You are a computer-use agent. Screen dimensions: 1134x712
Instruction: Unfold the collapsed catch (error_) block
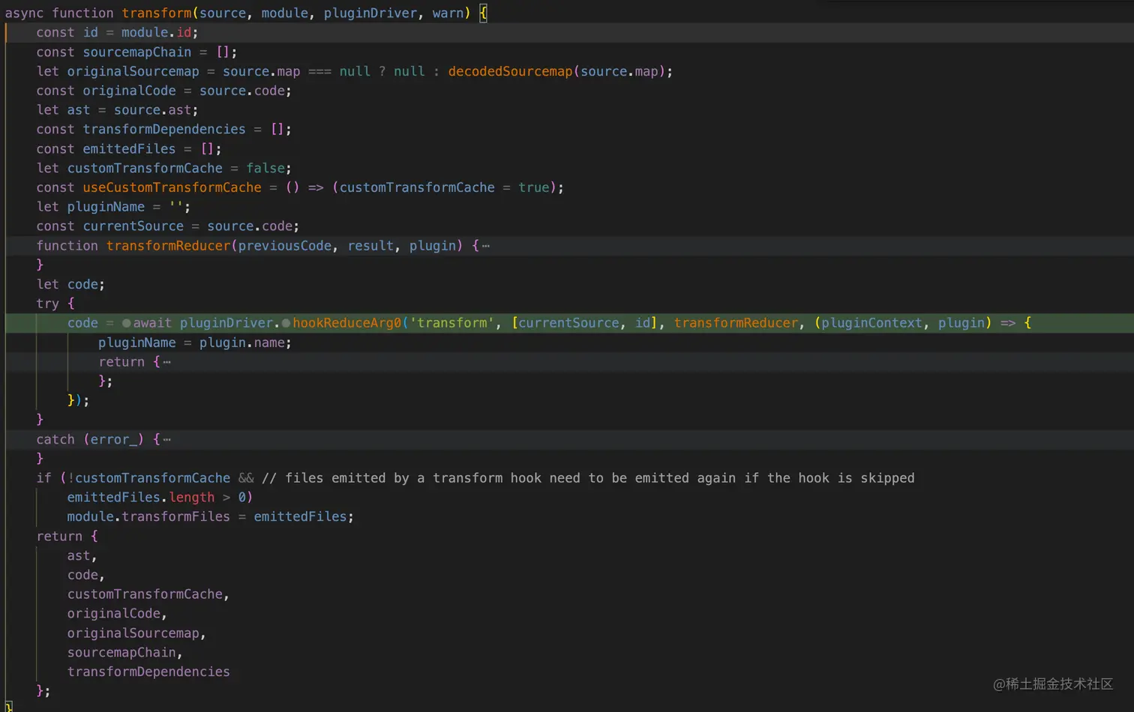pyautogui.click(x=166, y=440)
